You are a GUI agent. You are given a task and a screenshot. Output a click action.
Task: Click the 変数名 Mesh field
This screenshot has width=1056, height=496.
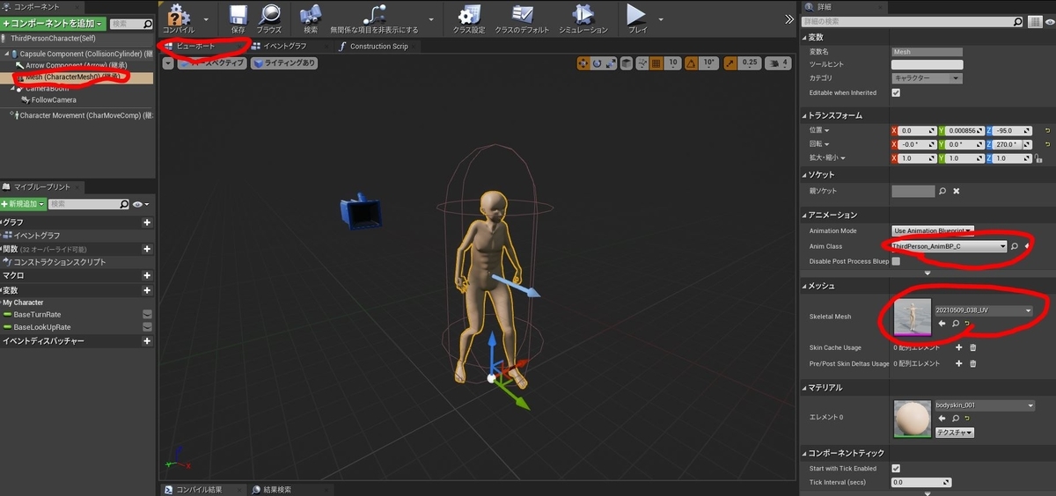click(x=927, y=52)
